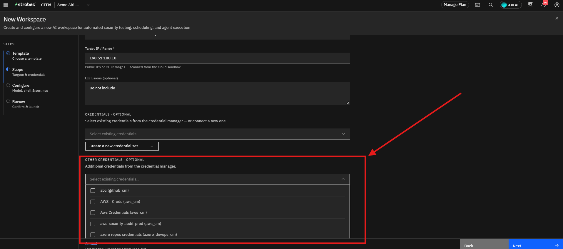The image size is (563, 249).
Task: Open the user profile icon
Action: (557, 5)
